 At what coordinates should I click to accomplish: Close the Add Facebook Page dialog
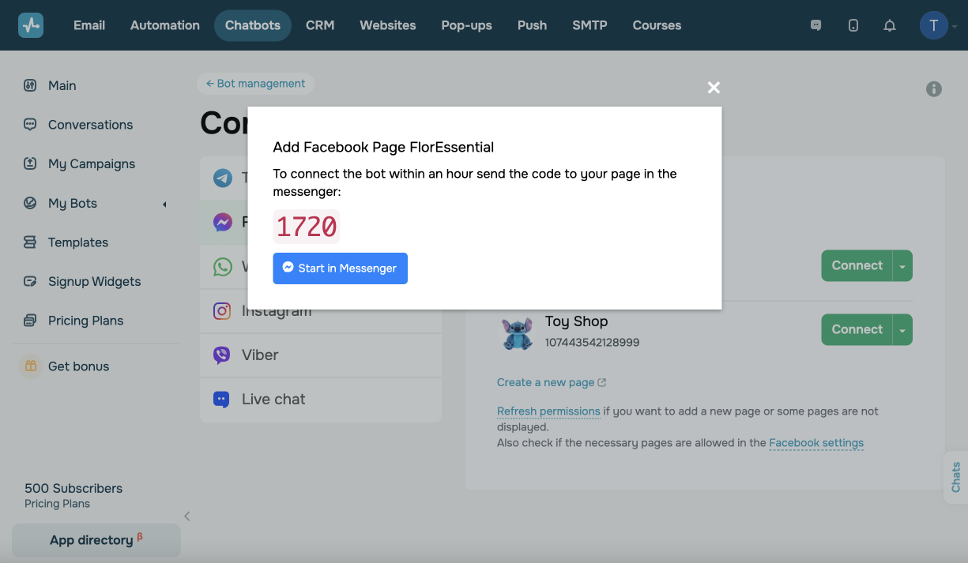[714, 88]
